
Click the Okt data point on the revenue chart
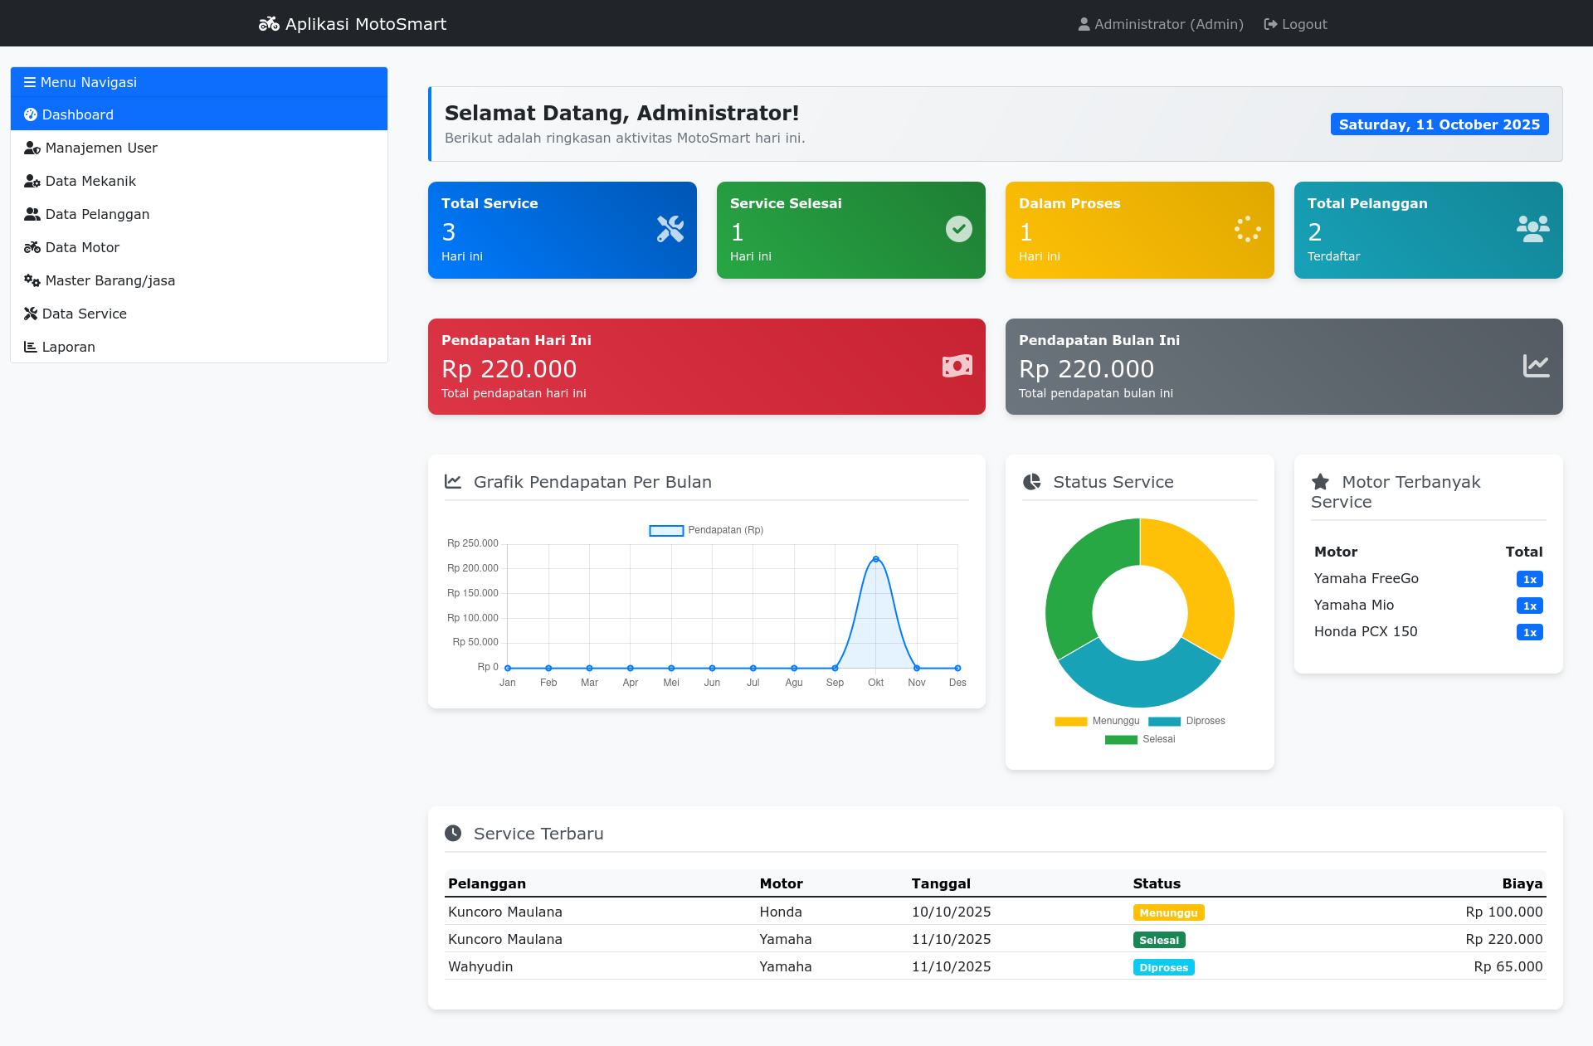click(x=875, y=559)
